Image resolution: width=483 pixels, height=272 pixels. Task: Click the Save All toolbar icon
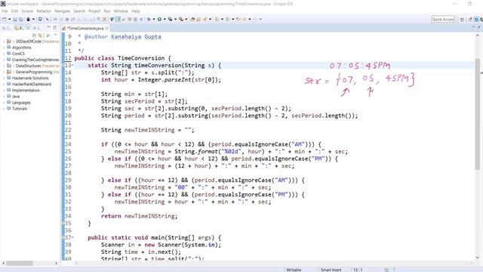point(20,19)
